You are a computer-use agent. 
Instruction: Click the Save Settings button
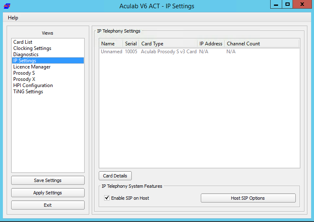[x=48, y=180]
